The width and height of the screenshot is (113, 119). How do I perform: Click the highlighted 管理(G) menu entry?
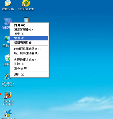29,38
